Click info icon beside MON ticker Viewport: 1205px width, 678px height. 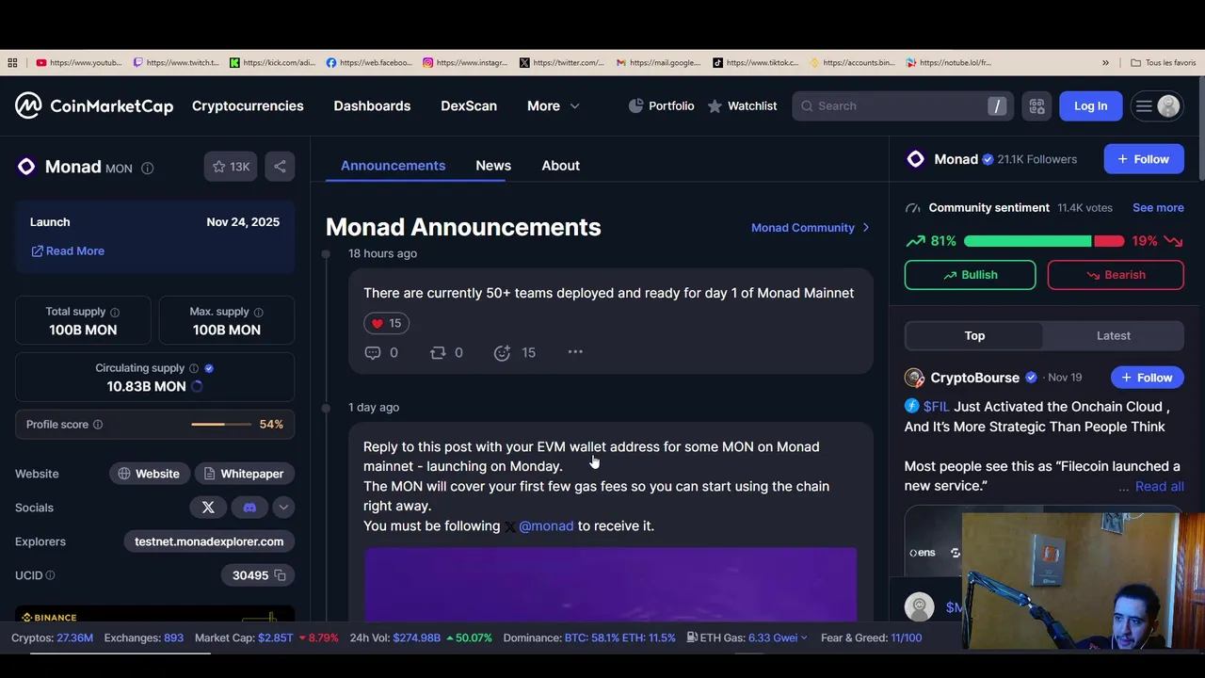click(147, 168)
